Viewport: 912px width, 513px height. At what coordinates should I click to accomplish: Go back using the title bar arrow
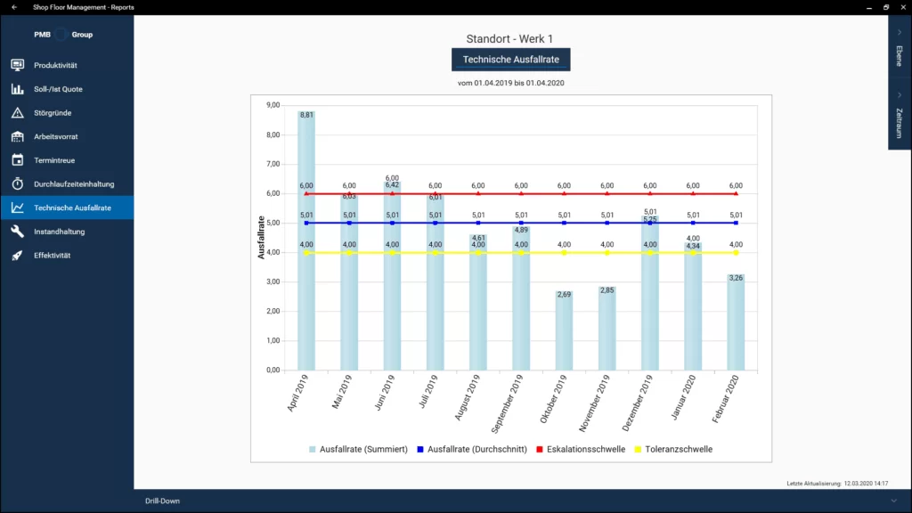point(14,7)
